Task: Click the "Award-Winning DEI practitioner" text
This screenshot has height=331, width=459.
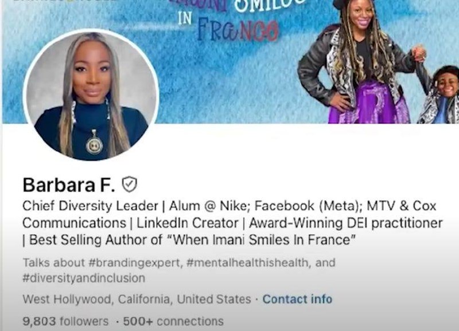Action: pos(346,223)
